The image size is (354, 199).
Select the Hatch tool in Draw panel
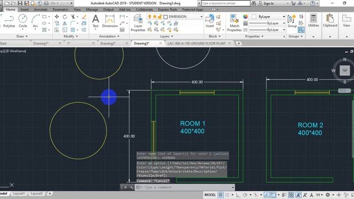[x=44, y=30]
